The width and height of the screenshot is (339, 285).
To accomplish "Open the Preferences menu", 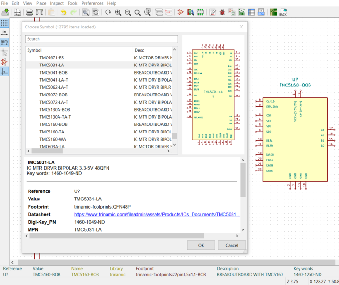I will click(92, 3).
